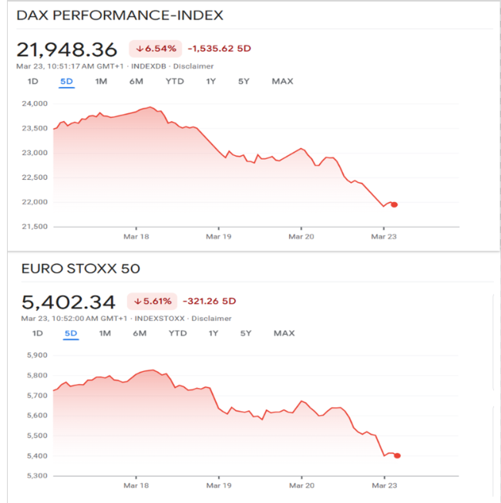Click the red endpoint dot on EURO STOXX chart
This screenshot has width=501, height=503.
(x=397, y=455)
